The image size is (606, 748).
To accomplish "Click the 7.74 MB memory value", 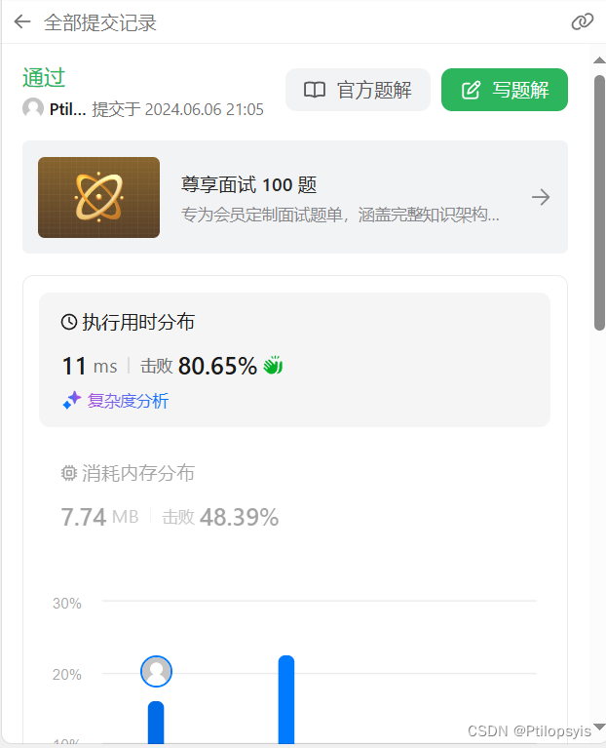I will click(99, 517).
